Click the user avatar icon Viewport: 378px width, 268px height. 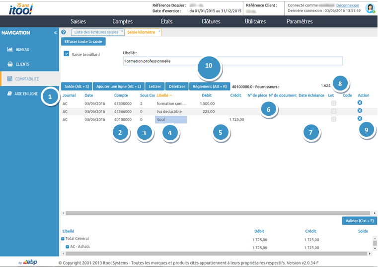(x=370, y=8)
